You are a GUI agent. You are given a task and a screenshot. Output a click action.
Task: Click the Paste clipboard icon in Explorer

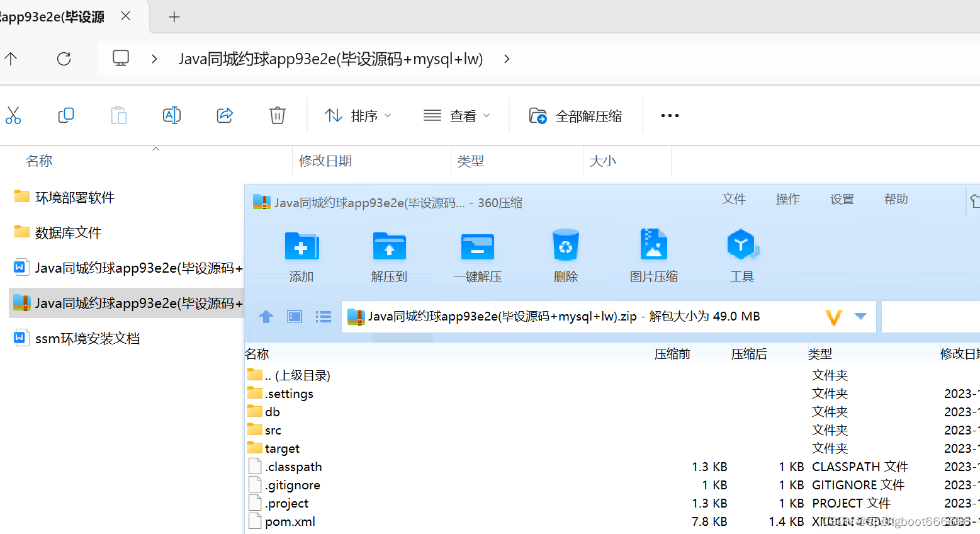119,115
